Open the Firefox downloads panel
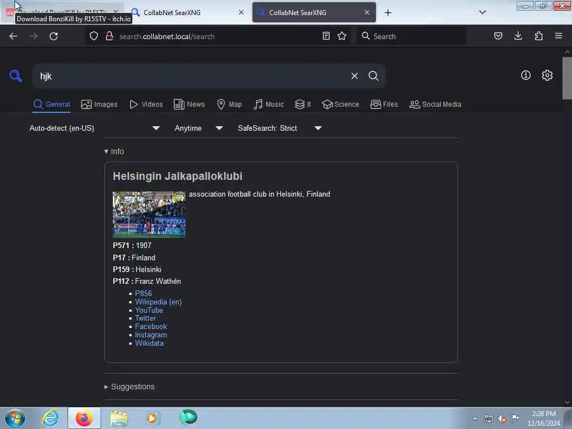 (x=518, y=36)
